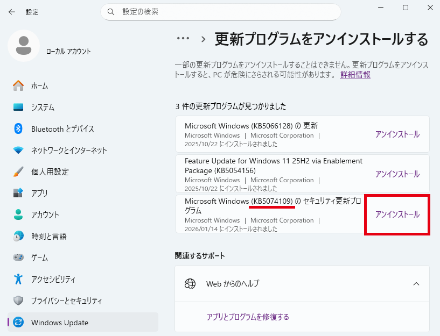This screenshot has height=336, width=440.
Task: Expand the breadcrumb ellipsis menu
Action: click(x=183, y=39)
